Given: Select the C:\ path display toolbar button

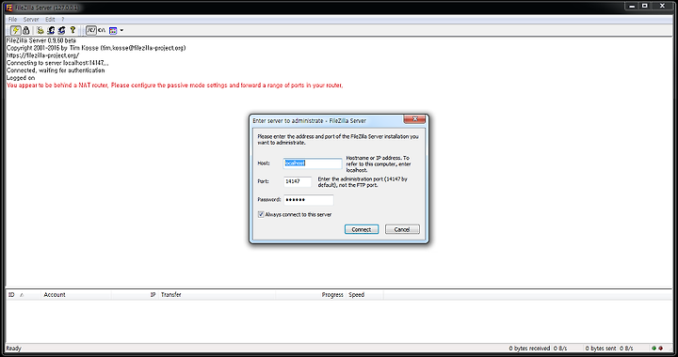Looking at the screenshot, I should pyautogui.click(x=102, y=30).
